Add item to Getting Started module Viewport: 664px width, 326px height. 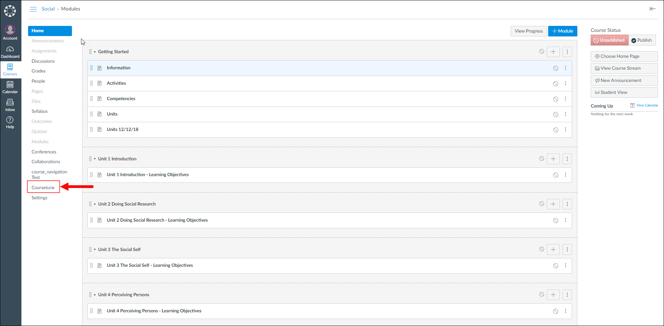[553, 52]
